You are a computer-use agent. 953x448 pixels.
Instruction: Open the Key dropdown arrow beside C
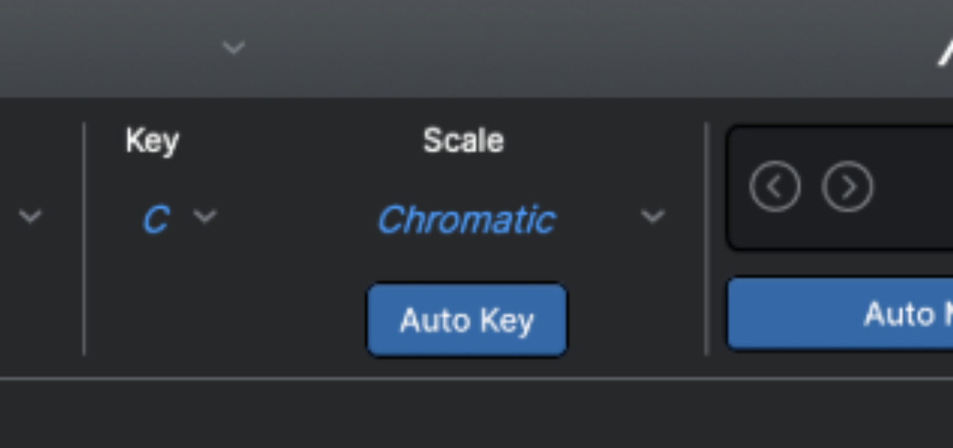click(x=205, y=216)
